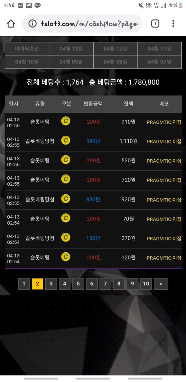
Task: Tap the browser home icon
Action: tap(11, 24)
